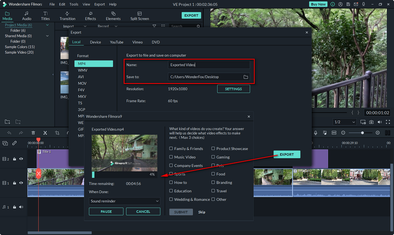Open the preview quality 1/2 dropdown
Viewport: 394px width, 235px height.
[x=344, y=122]
